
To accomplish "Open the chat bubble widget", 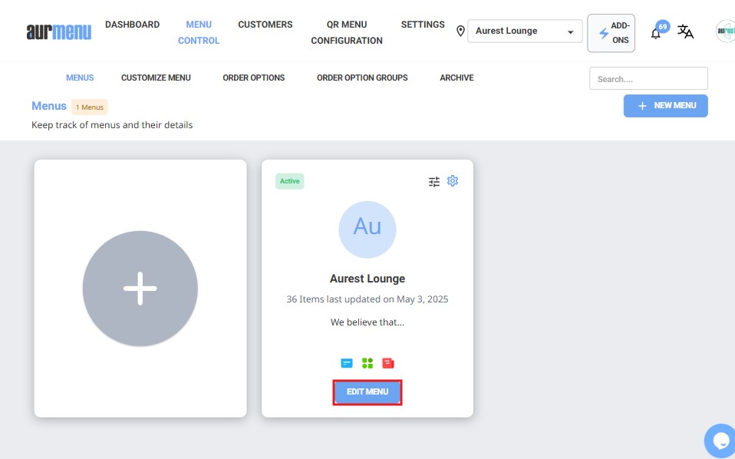I will click(x=720, y=441).
